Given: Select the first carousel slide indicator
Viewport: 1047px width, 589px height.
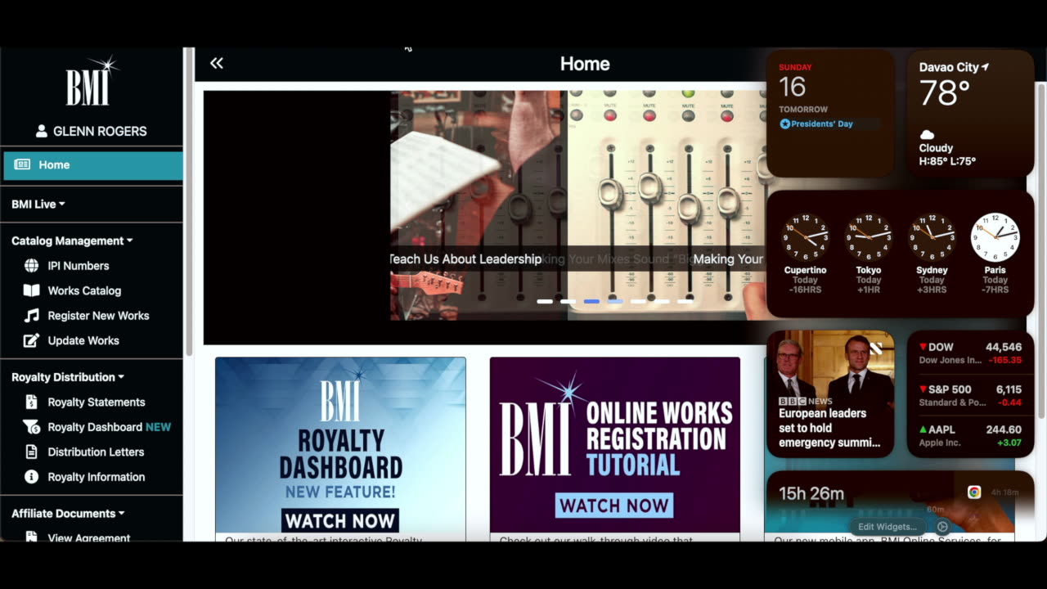Looking at the screenshot, I should click(x=544, y=302).
